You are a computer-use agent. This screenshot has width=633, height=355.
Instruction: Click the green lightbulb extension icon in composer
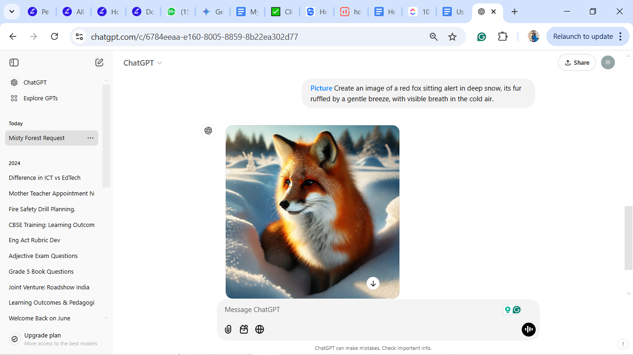(x=508, y=310)
